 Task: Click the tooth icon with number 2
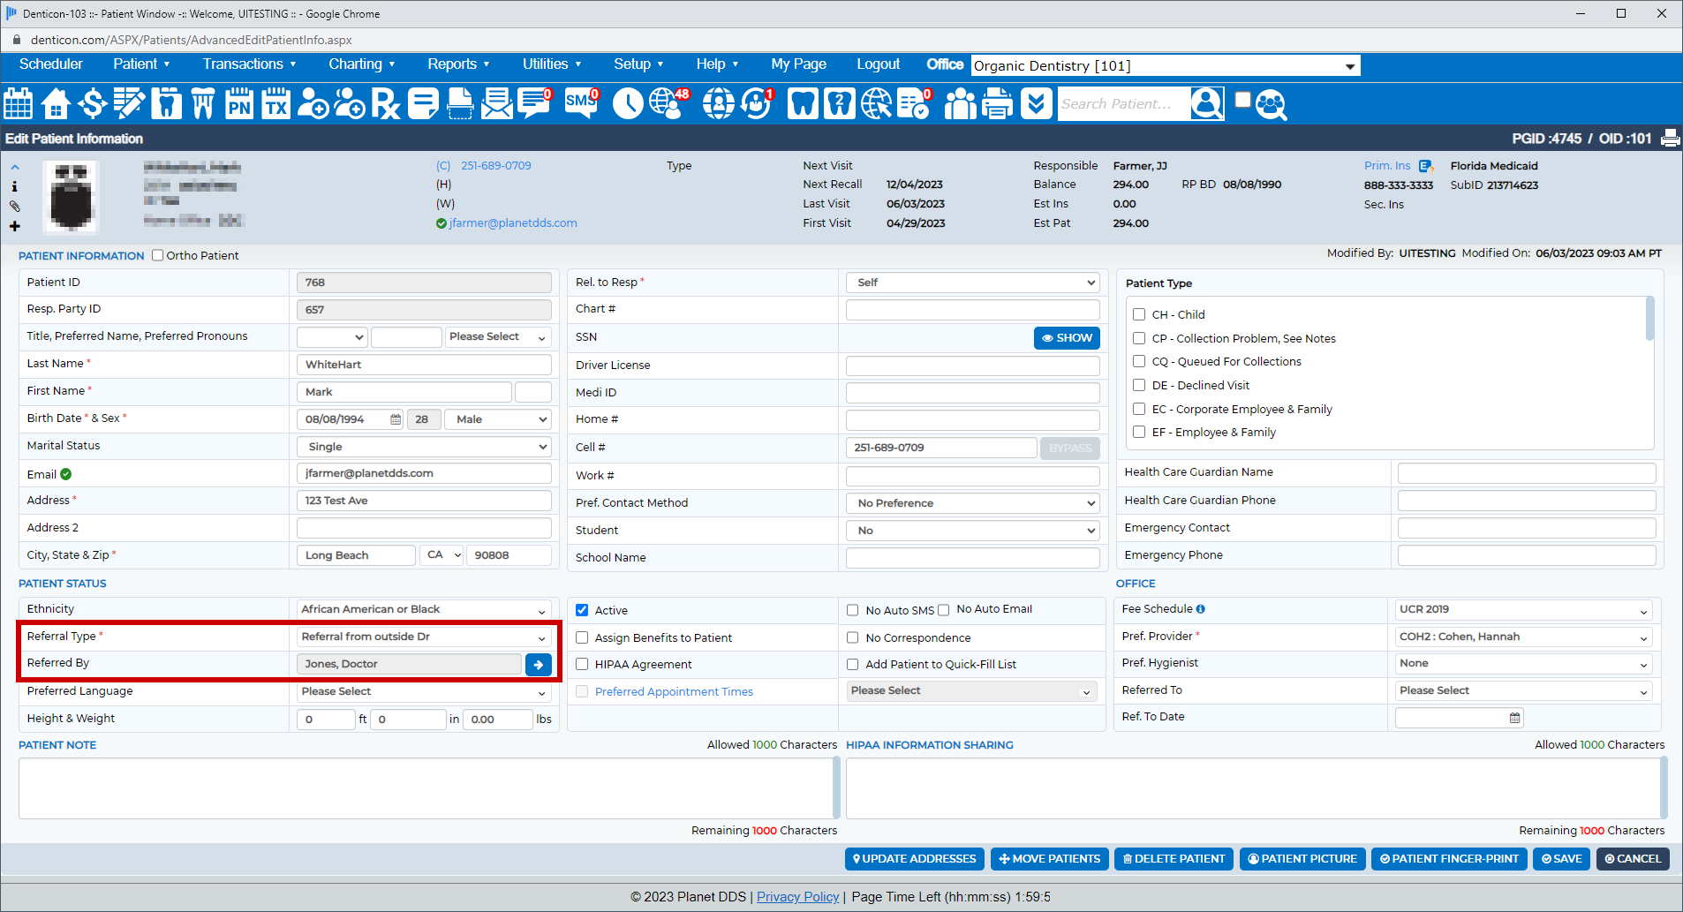[839, 104]
